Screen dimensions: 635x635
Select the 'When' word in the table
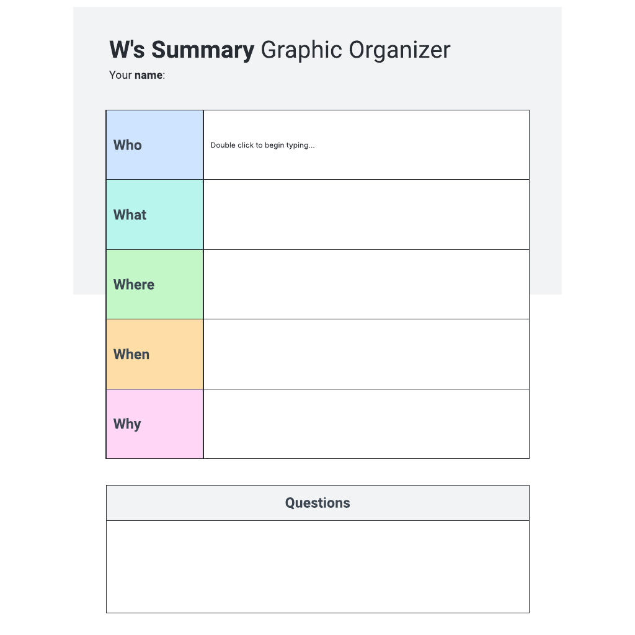[x=131, y=354]
